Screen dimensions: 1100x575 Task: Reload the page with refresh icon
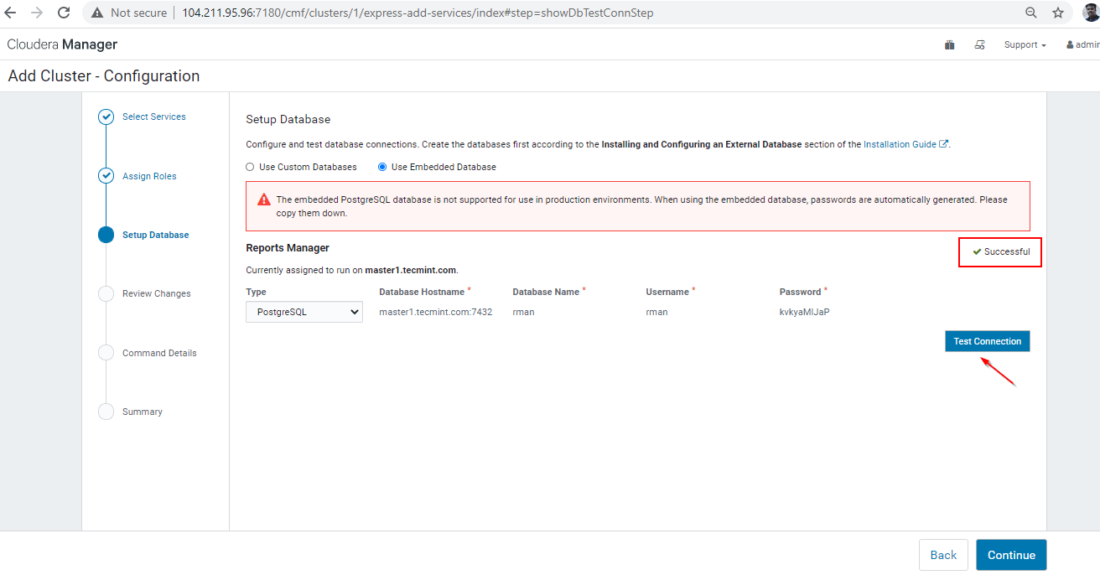point(64,13)
